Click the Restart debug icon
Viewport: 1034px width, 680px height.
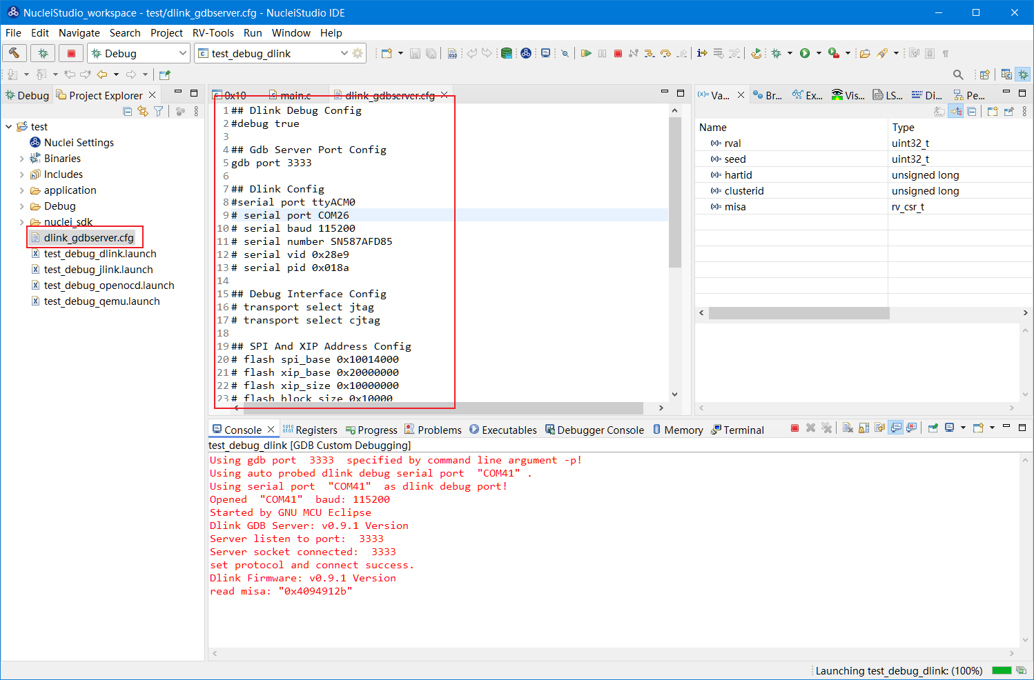click(757, 53)
